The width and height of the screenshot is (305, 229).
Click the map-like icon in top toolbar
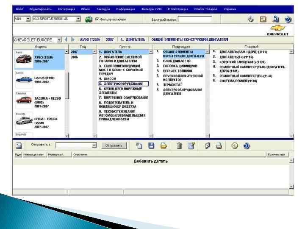tap(263, 19)
